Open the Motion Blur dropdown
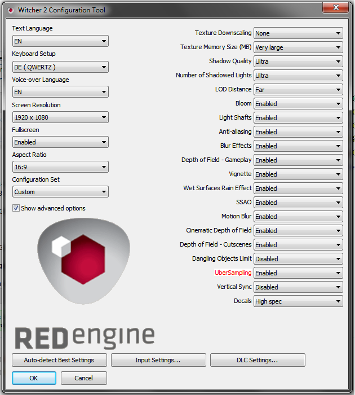 298,217
